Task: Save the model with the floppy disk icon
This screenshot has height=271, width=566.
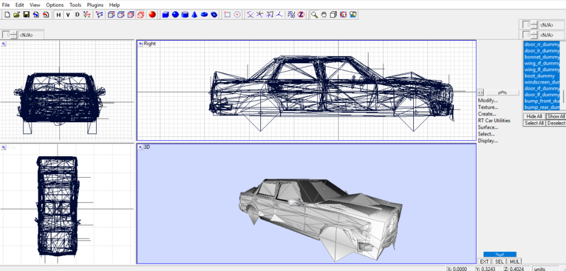Action: point(26,15)
